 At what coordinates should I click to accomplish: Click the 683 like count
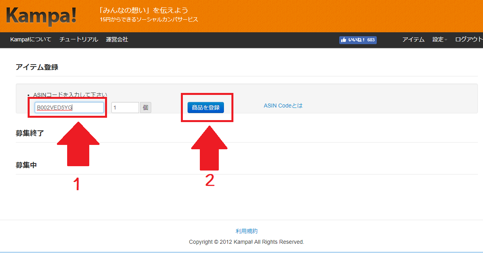(x=370, y=40)
